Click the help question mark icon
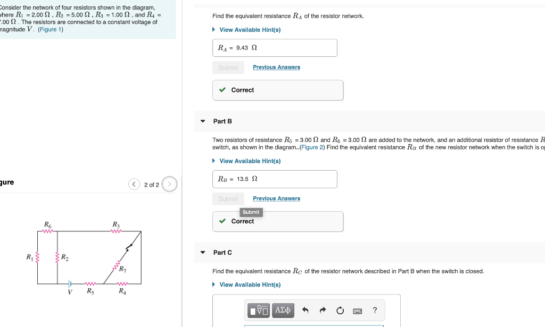The image size is (545, 327). (375, 310)
